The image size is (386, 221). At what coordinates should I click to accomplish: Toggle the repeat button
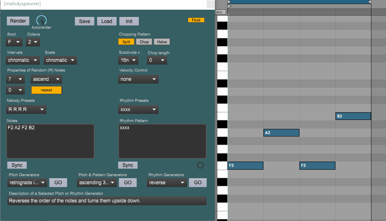47,90
